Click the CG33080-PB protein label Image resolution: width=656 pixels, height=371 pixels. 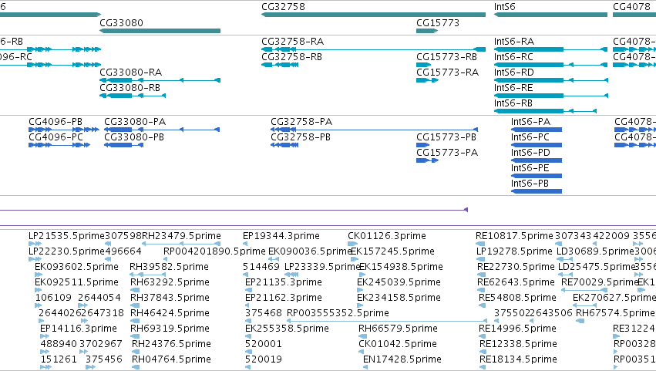click(134, 137)
